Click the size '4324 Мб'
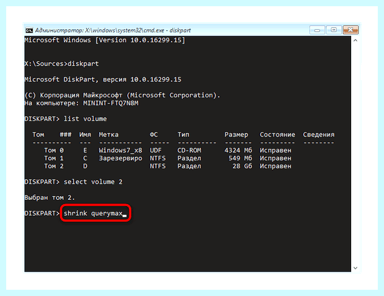 pyautogui.click(x=238, y=150)
